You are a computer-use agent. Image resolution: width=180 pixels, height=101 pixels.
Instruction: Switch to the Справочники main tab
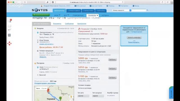tap(74, 11)
